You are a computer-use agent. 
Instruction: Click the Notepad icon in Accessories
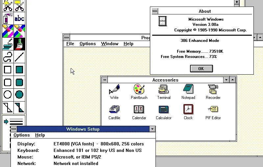click(188, 92)
